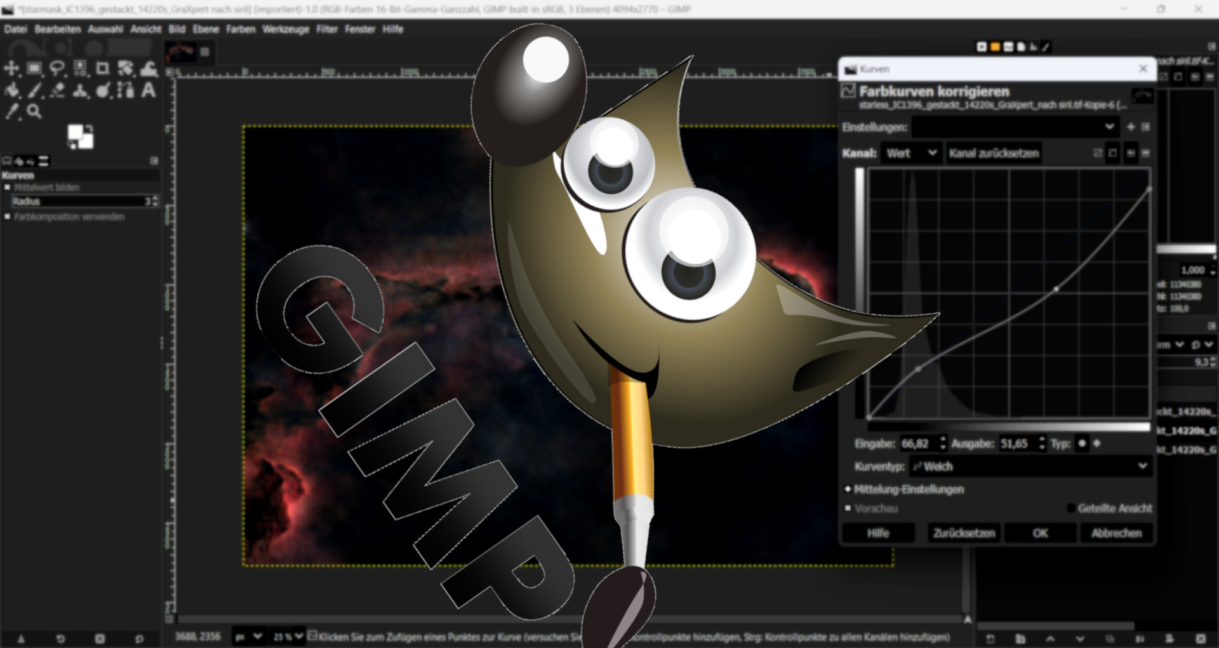Click Hilfe button in Kurven dialog
This screenshot has height=648, width=1219.
(x=878, y=533)
